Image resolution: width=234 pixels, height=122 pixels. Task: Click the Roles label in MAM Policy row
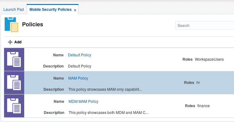(x=189, y=83)
